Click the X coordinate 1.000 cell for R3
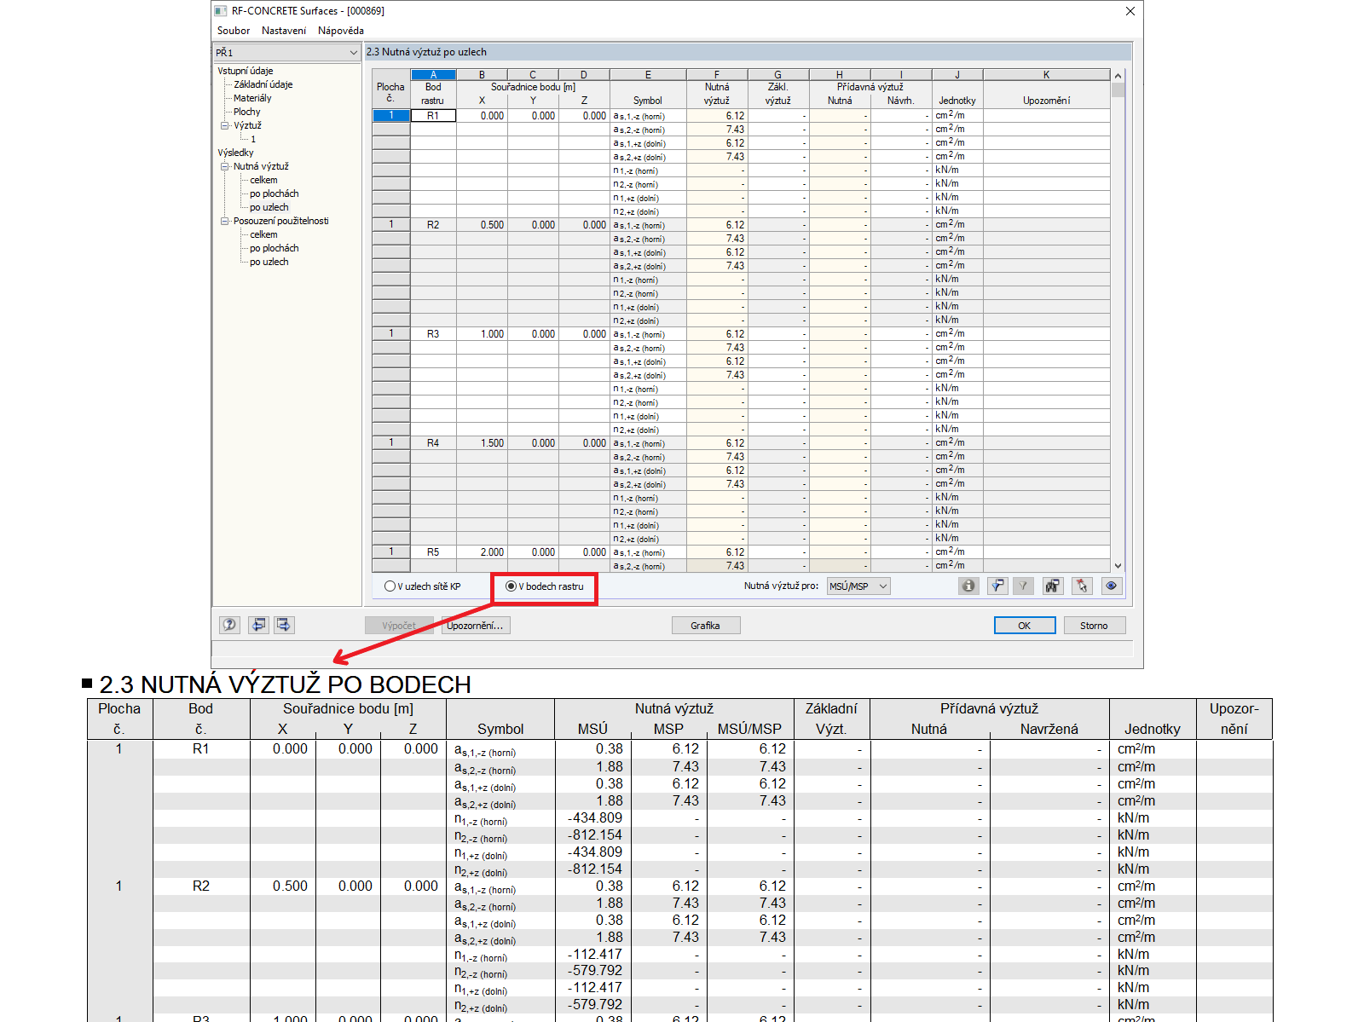Image resolution: width=1364 pixels, height=1022 pixels. (x=483, y=334)
